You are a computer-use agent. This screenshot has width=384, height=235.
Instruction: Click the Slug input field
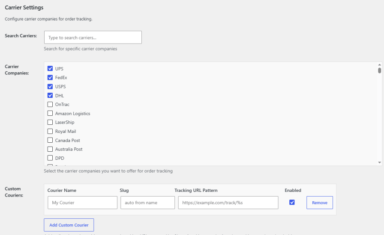point(148,203)
